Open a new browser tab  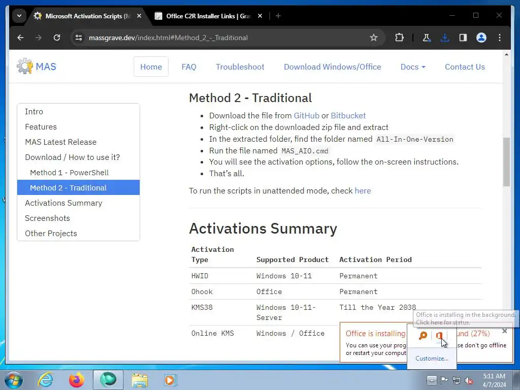pos(278,16)
